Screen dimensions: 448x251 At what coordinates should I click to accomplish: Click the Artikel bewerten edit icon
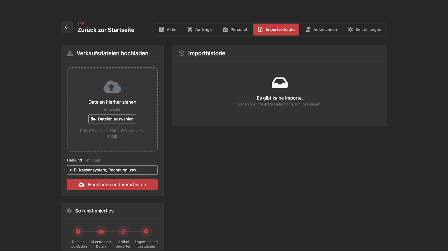point(123,231)
